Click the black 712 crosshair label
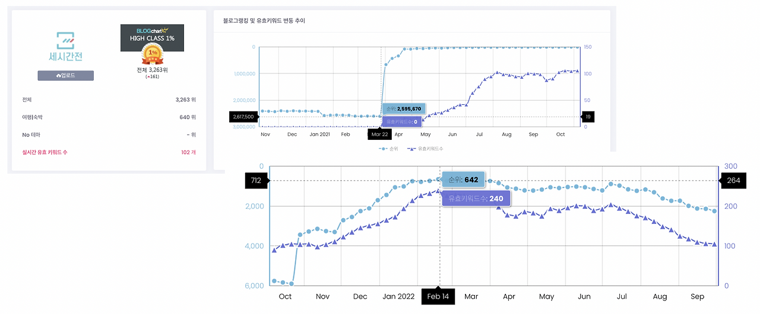Viewport: 760px width, 314px height. click(x=257, y=180)
